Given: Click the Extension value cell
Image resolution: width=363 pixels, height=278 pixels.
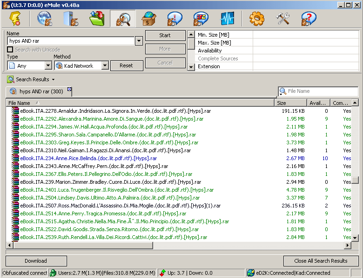Looking at the screenshot, I should pos(306,66).
